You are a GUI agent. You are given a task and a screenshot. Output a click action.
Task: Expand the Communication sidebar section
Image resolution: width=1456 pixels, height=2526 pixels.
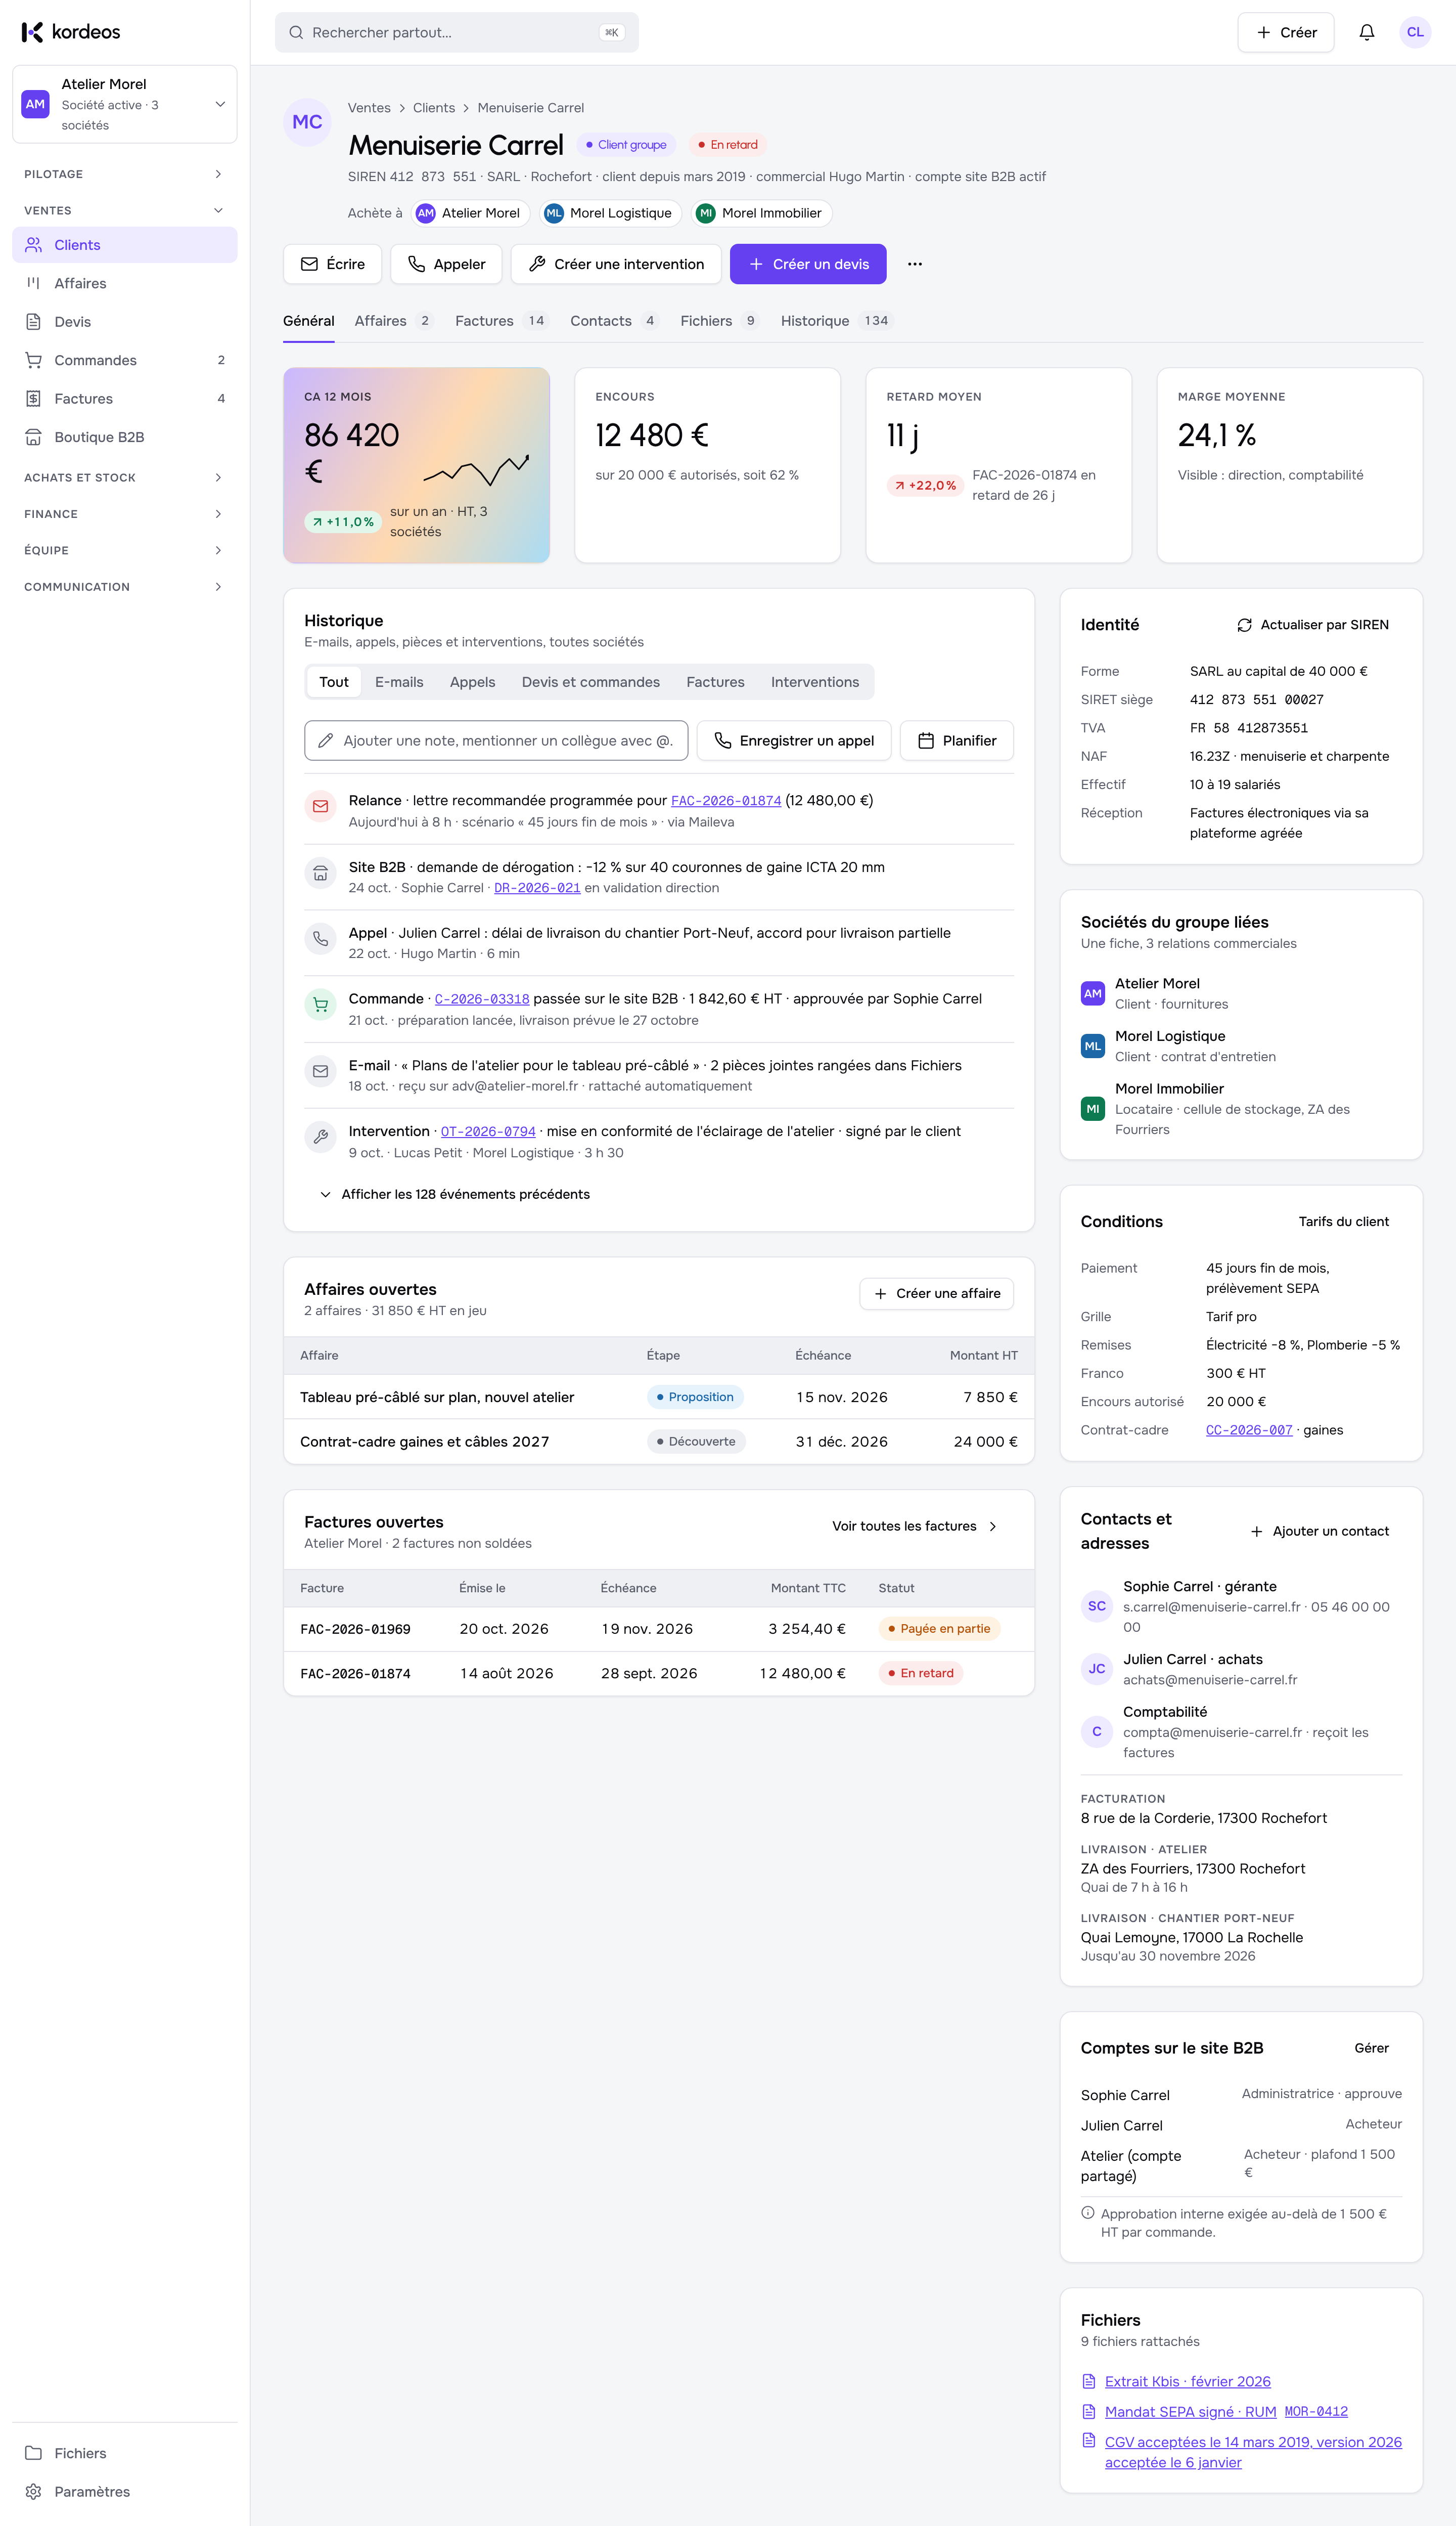coord(125,587)
